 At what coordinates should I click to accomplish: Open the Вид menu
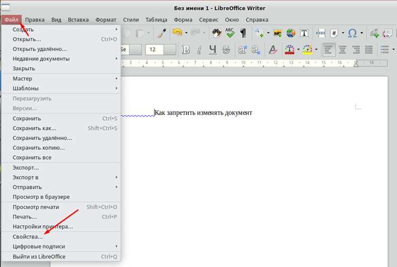pos(56,20)
